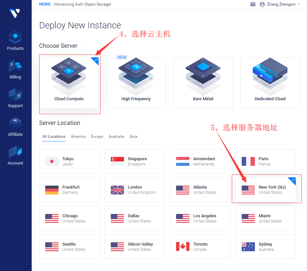The height and width of the screenshot is (271, 307).
Task: Open the messages envelope icon
Action: pos(253,4)
